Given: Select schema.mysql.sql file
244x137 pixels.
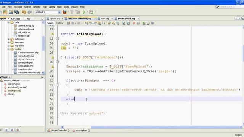Looking at the screenshot, I should click(x=26, y=25).
